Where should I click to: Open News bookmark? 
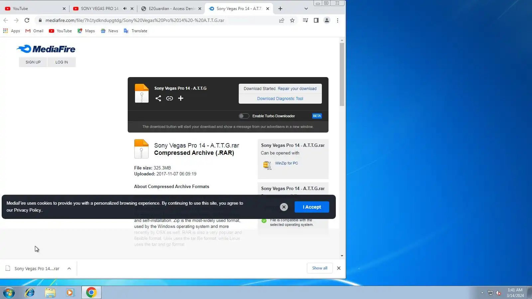tap(109, 31)
